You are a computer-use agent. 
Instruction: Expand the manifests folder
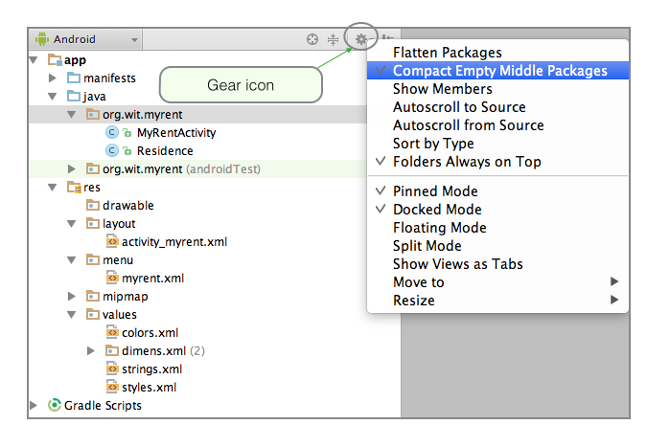point(54,78)
